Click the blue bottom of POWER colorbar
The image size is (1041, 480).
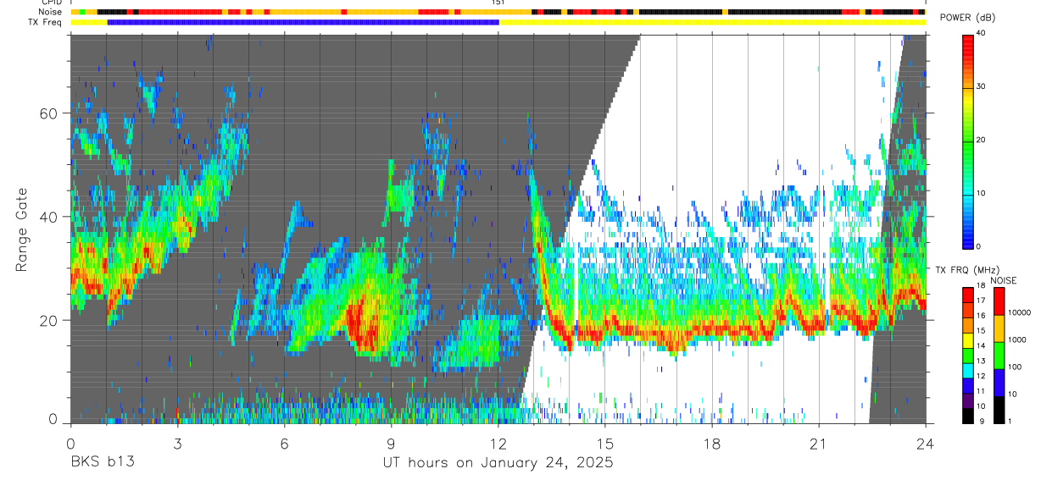[x=968, y=241]
